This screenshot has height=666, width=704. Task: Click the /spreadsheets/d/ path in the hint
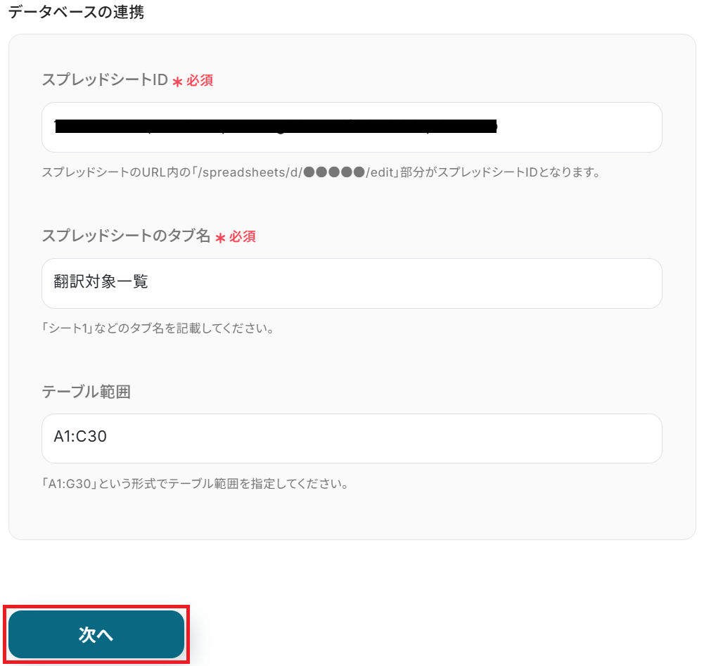[250, 172]
